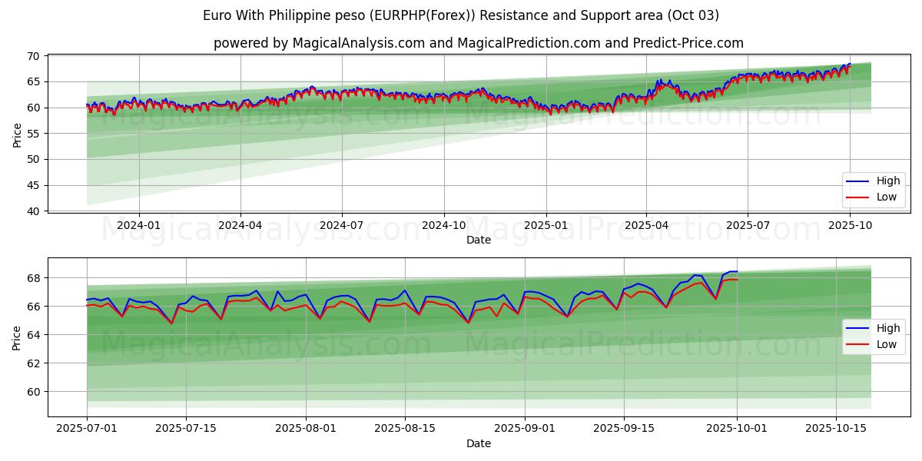922x461 pixels.
Task: Click the 2024-07 date tick on top chart
Action: pyautogui.click(x=341, y=224)
